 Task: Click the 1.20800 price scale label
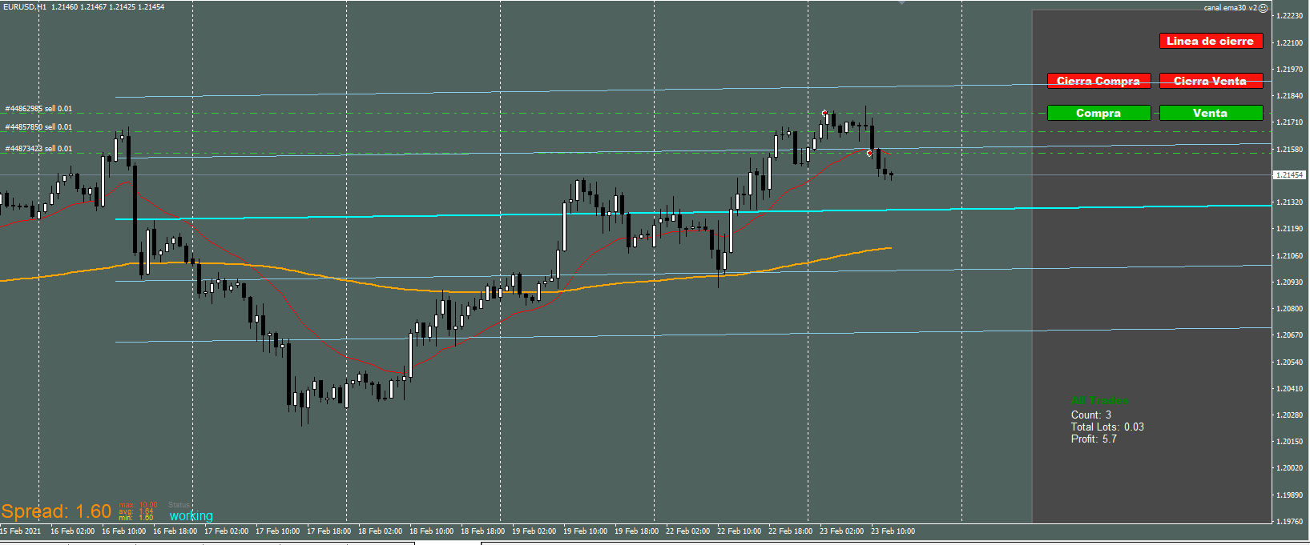point(1289,308)
